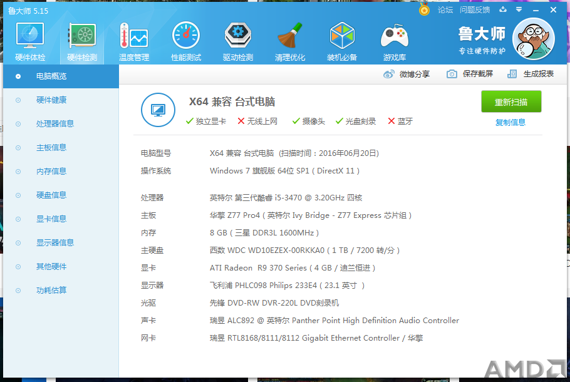This screenshot has height=382, width=570.
Task: Open 游戏库 game library controller icon
Action: [x=395, y=36]
